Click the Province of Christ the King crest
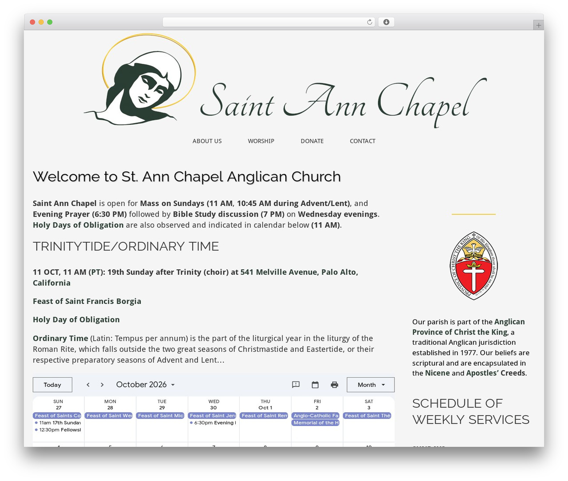Viewport: 568px width, 481px height. click(x=473, y=266)
